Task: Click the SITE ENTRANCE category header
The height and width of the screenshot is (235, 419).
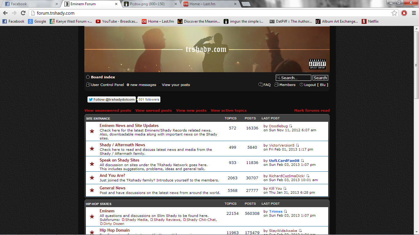Action: point(98,118)
